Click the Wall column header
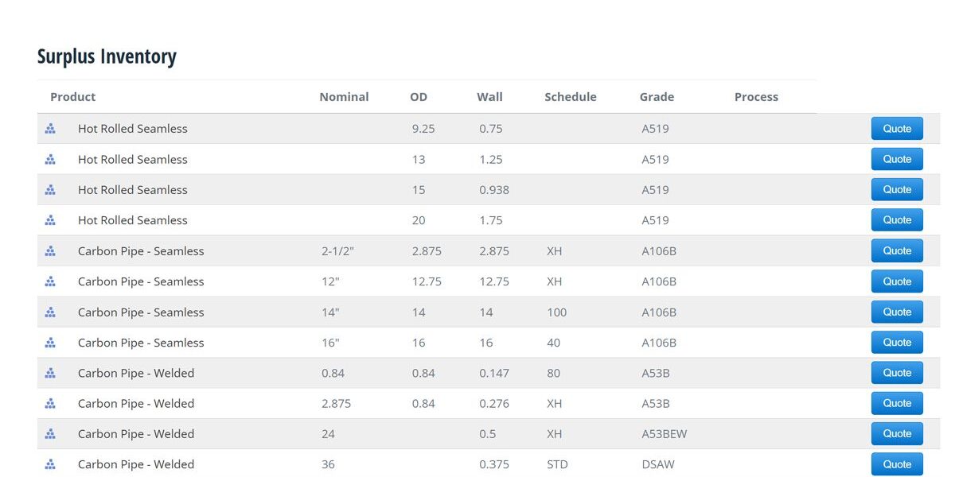Screen dimensions: 955x477 coord(489,97)
